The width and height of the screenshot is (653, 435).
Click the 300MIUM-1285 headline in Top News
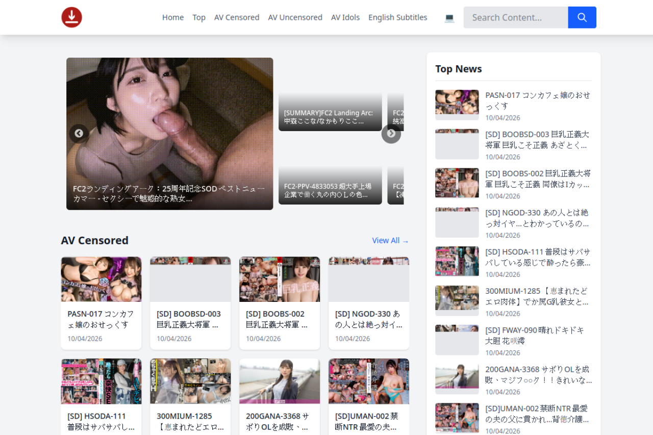pyautogui.click(x=538, y=296)
